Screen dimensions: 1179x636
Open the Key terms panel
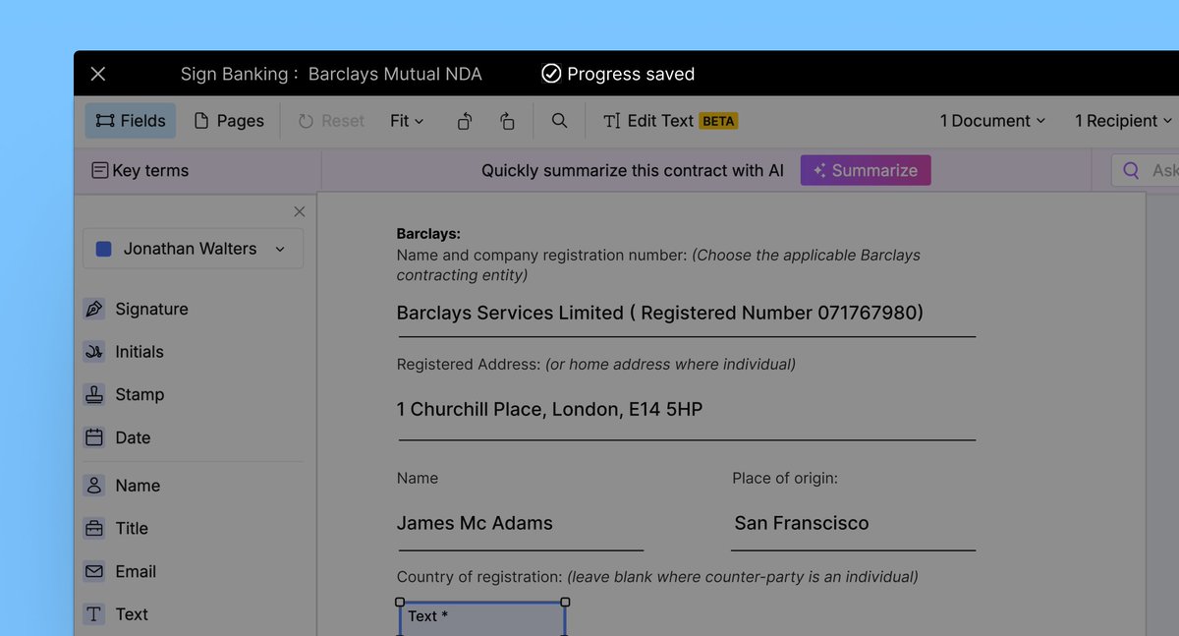click(x=140, y=170)
